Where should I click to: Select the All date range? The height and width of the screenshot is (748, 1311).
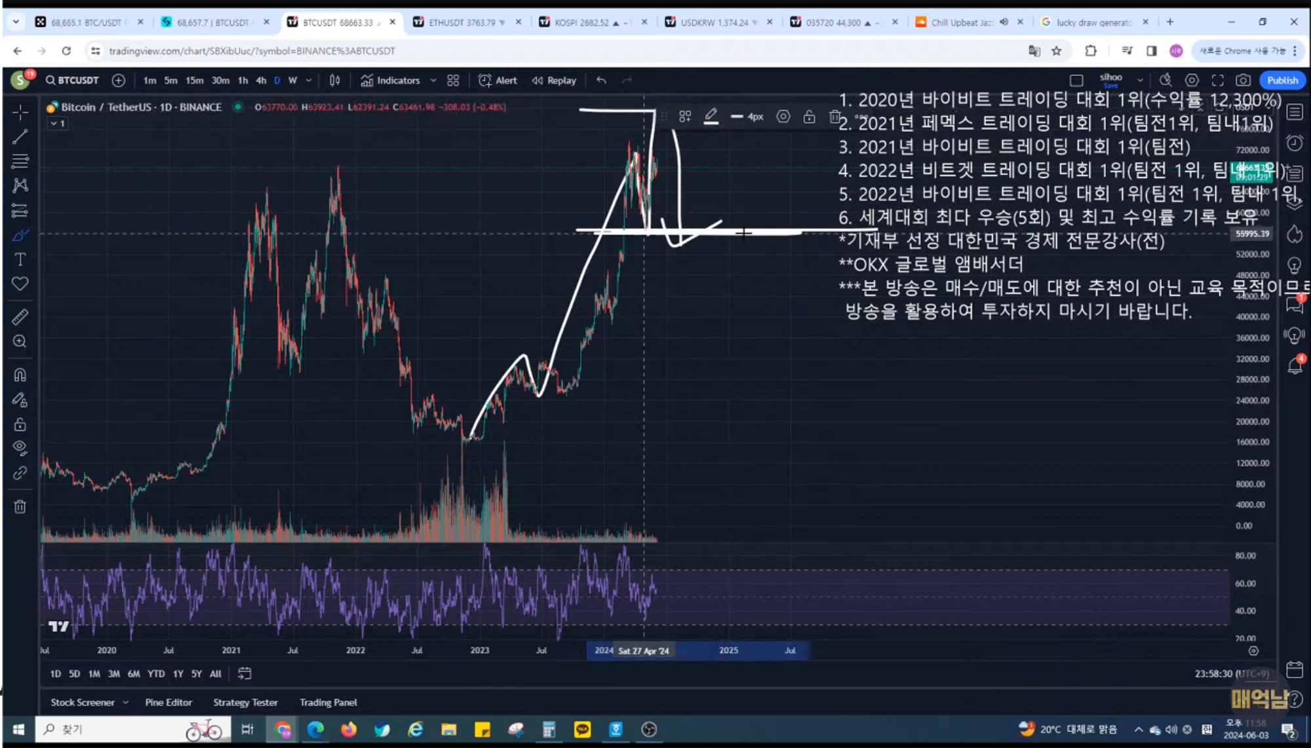coord(215,673)
